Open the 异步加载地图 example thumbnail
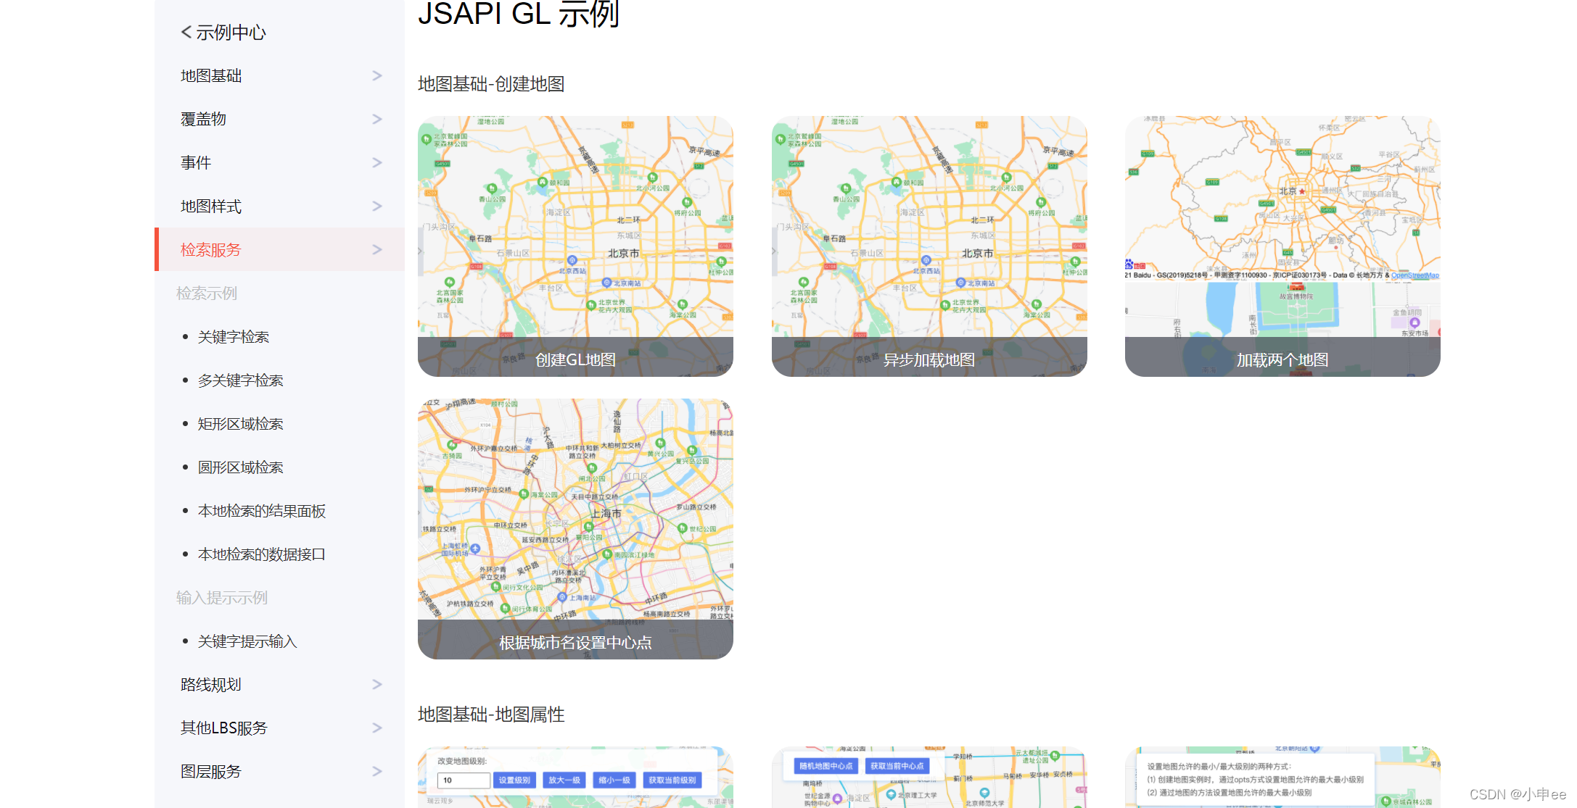 pos(929,246)
